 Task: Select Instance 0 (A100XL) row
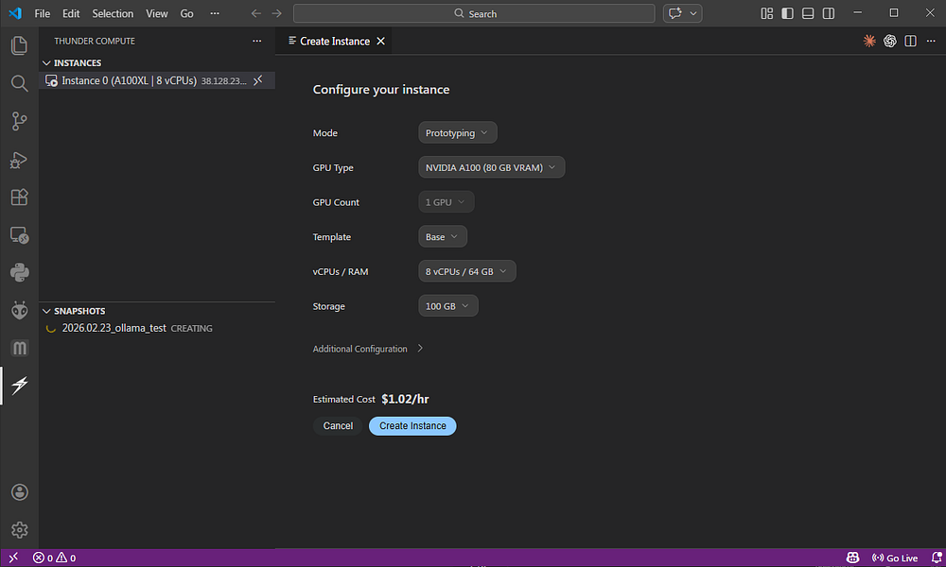coord(157,80)
